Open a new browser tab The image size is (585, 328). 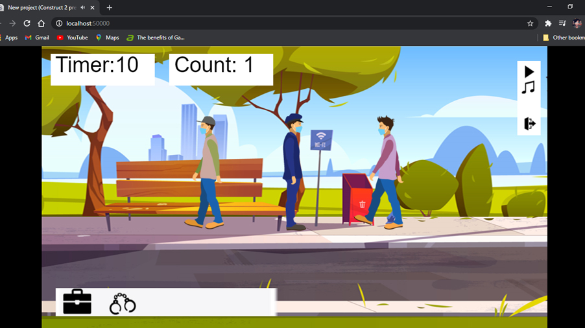click(x=110, y=8)
